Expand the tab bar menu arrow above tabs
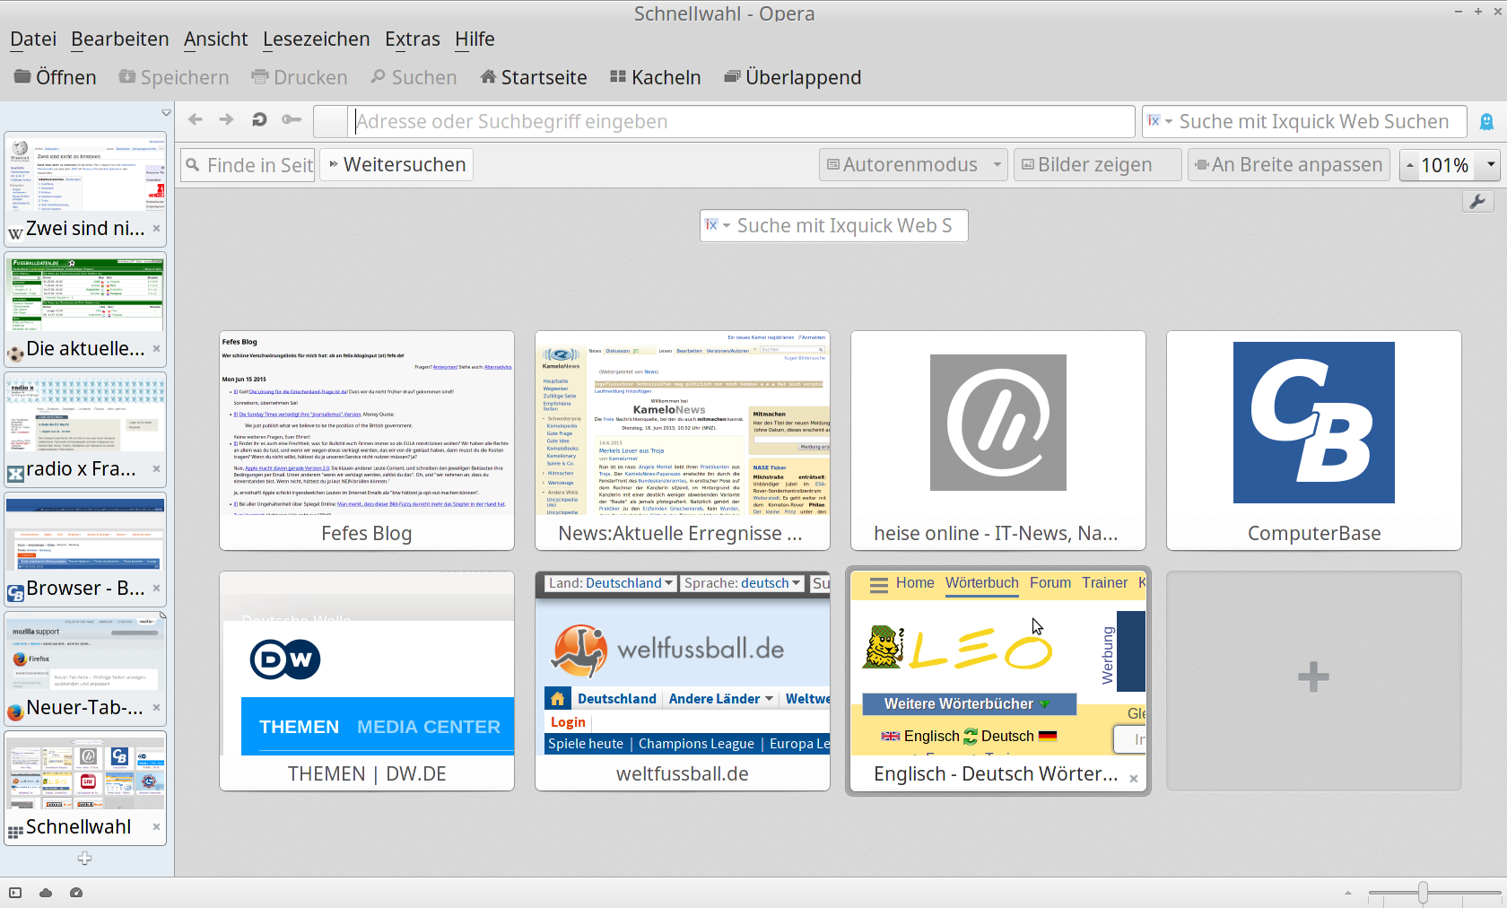1507x908 pixels. (166, 113)
